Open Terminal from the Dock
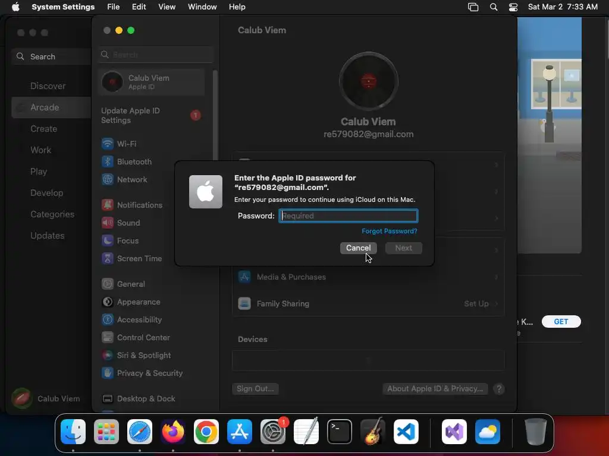Image resolution: width=609 pixels, height=456 pixels. point(340,432)
